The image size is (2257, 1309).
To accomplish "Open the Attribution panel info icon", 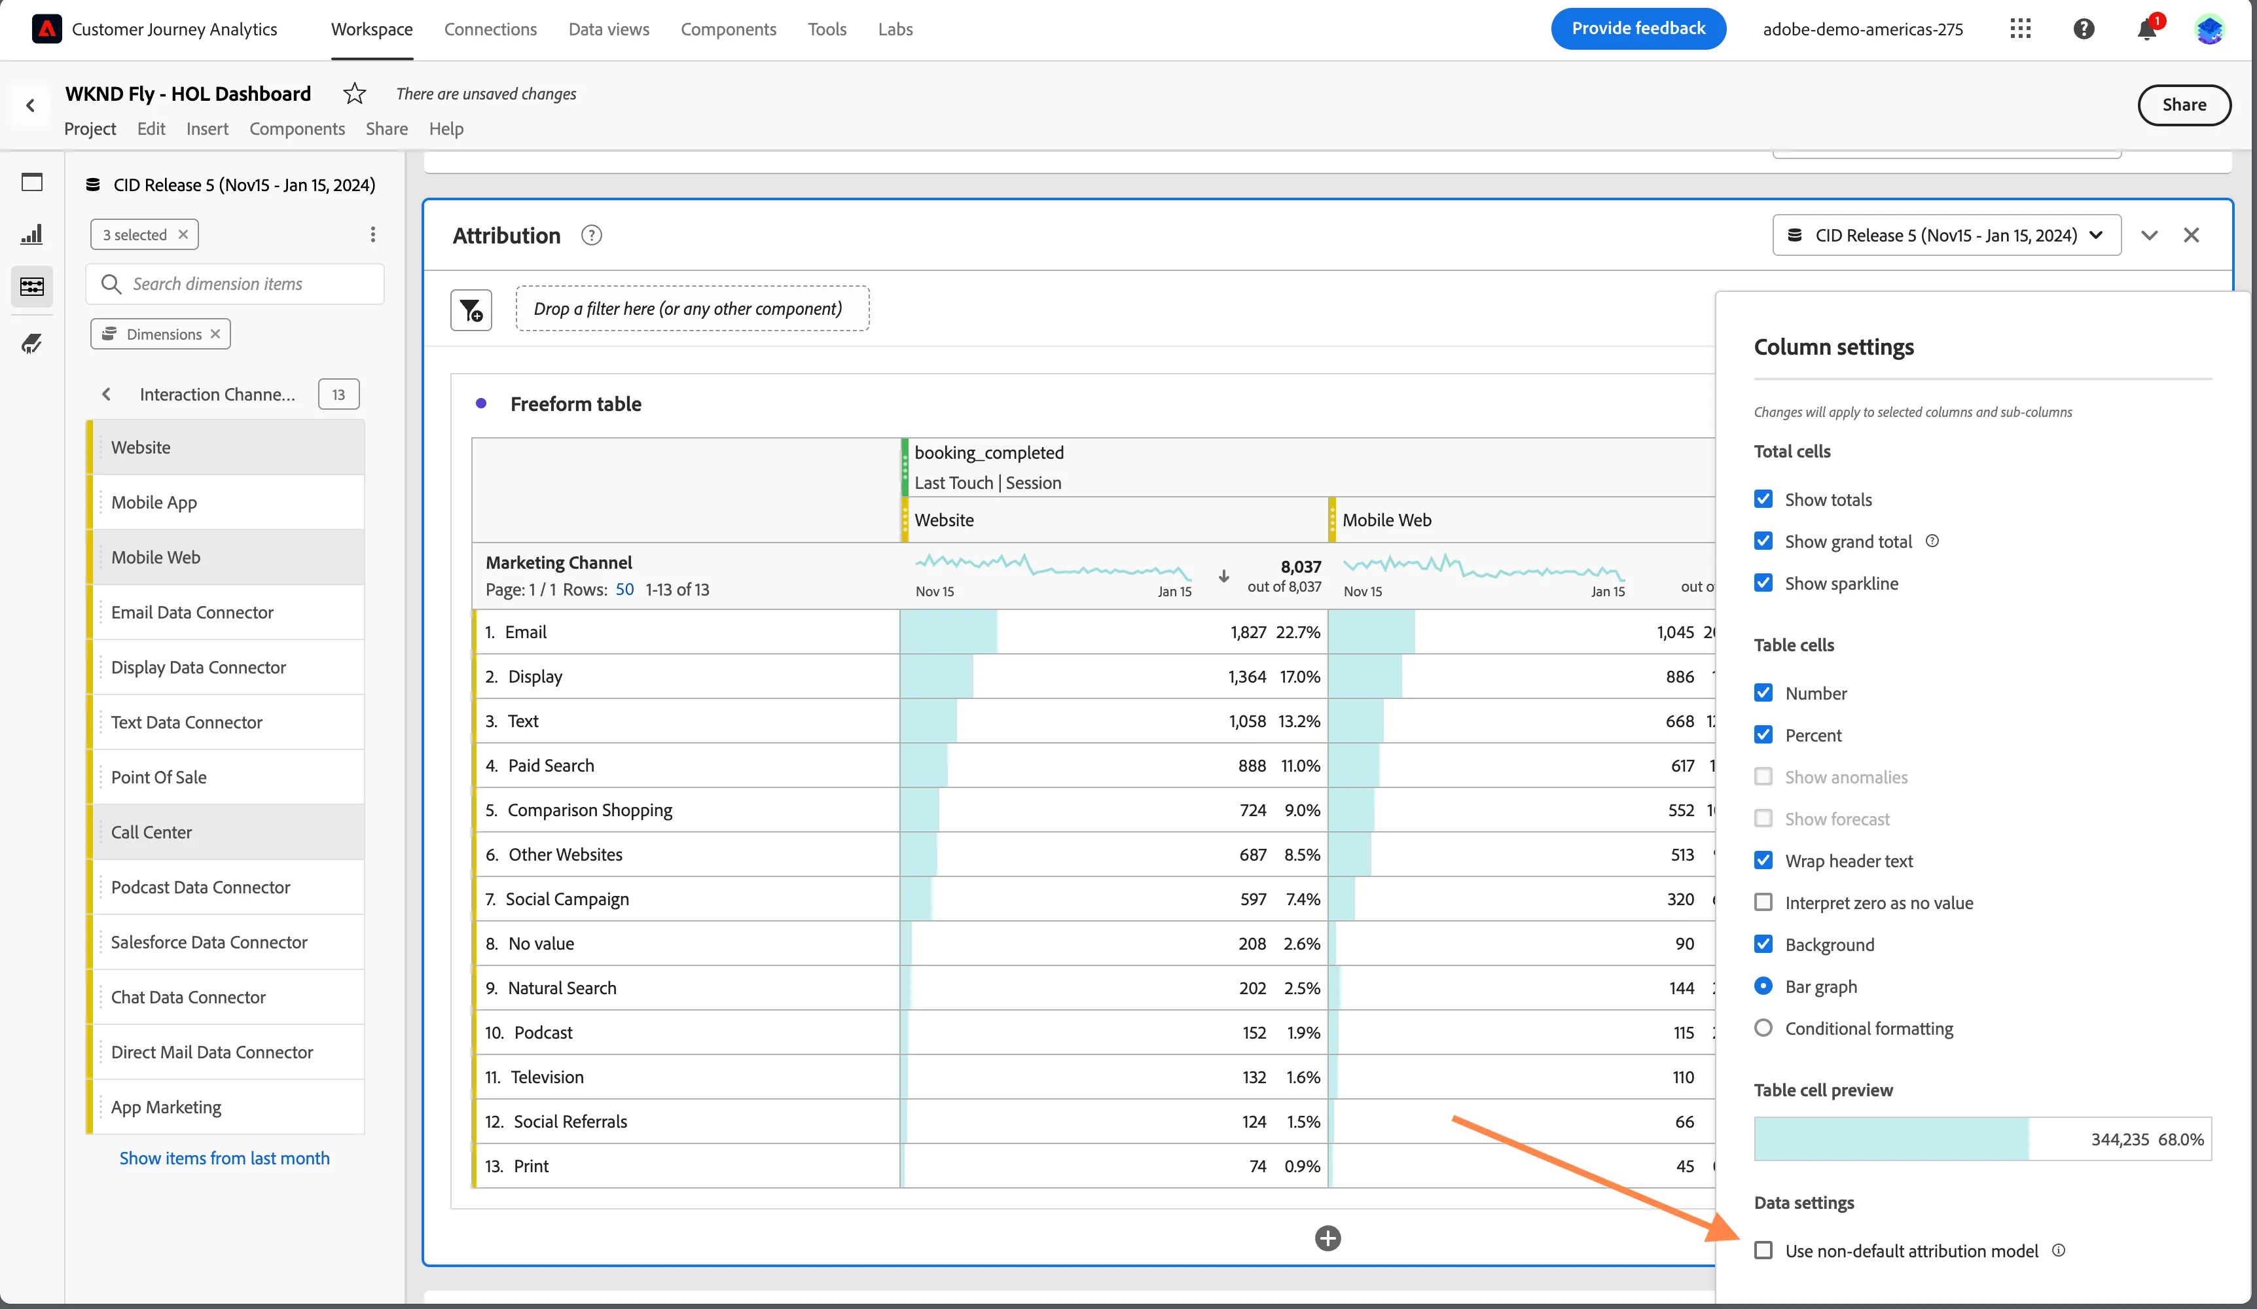I will click(x=591, y=236).
